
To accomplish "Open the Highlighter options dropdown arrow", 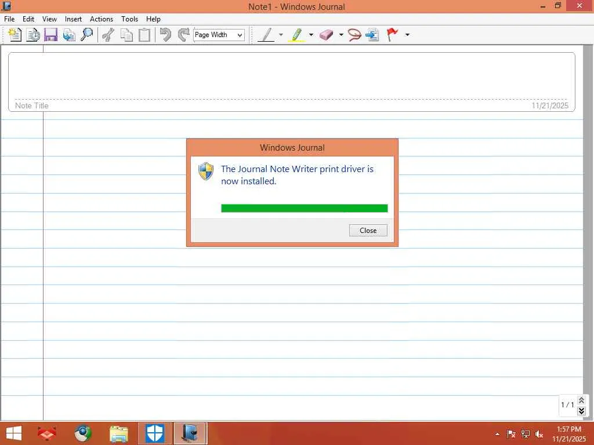I will click(311, 35).
